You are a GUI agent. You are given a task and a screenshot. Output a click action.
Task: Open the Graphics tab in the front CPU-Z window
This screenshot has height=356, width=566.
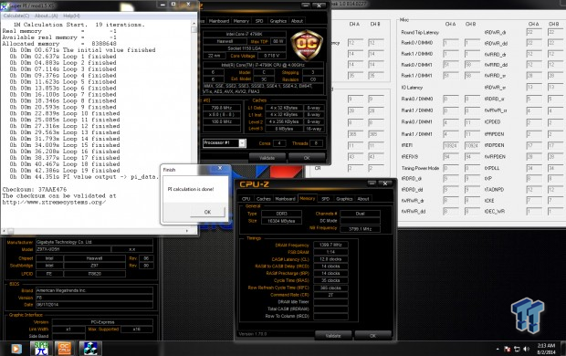[344, 199]
